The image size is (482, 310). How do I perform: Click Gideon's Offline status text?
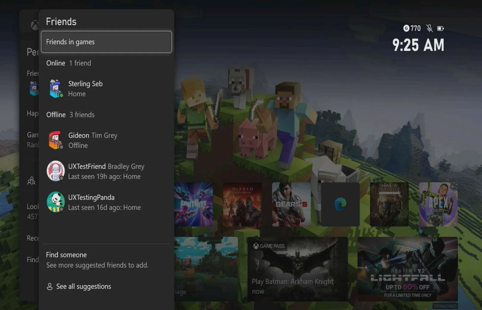(x=78, y=146)
